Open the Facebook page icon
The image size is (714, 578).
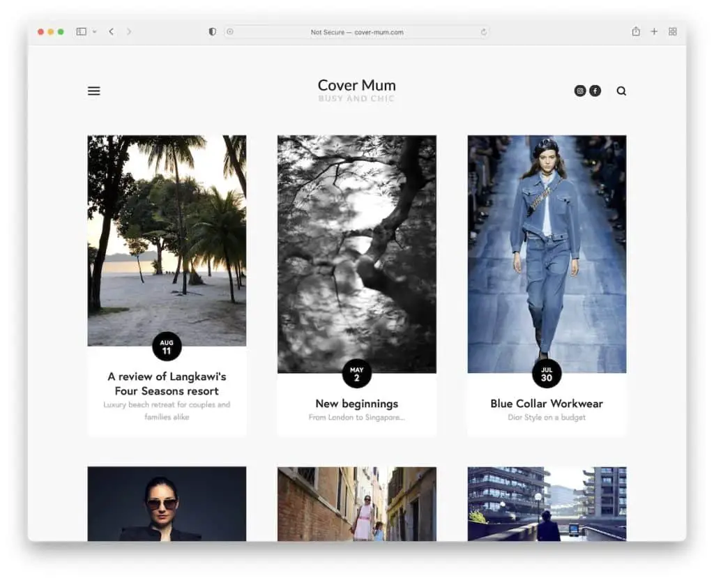pos(595,91)
